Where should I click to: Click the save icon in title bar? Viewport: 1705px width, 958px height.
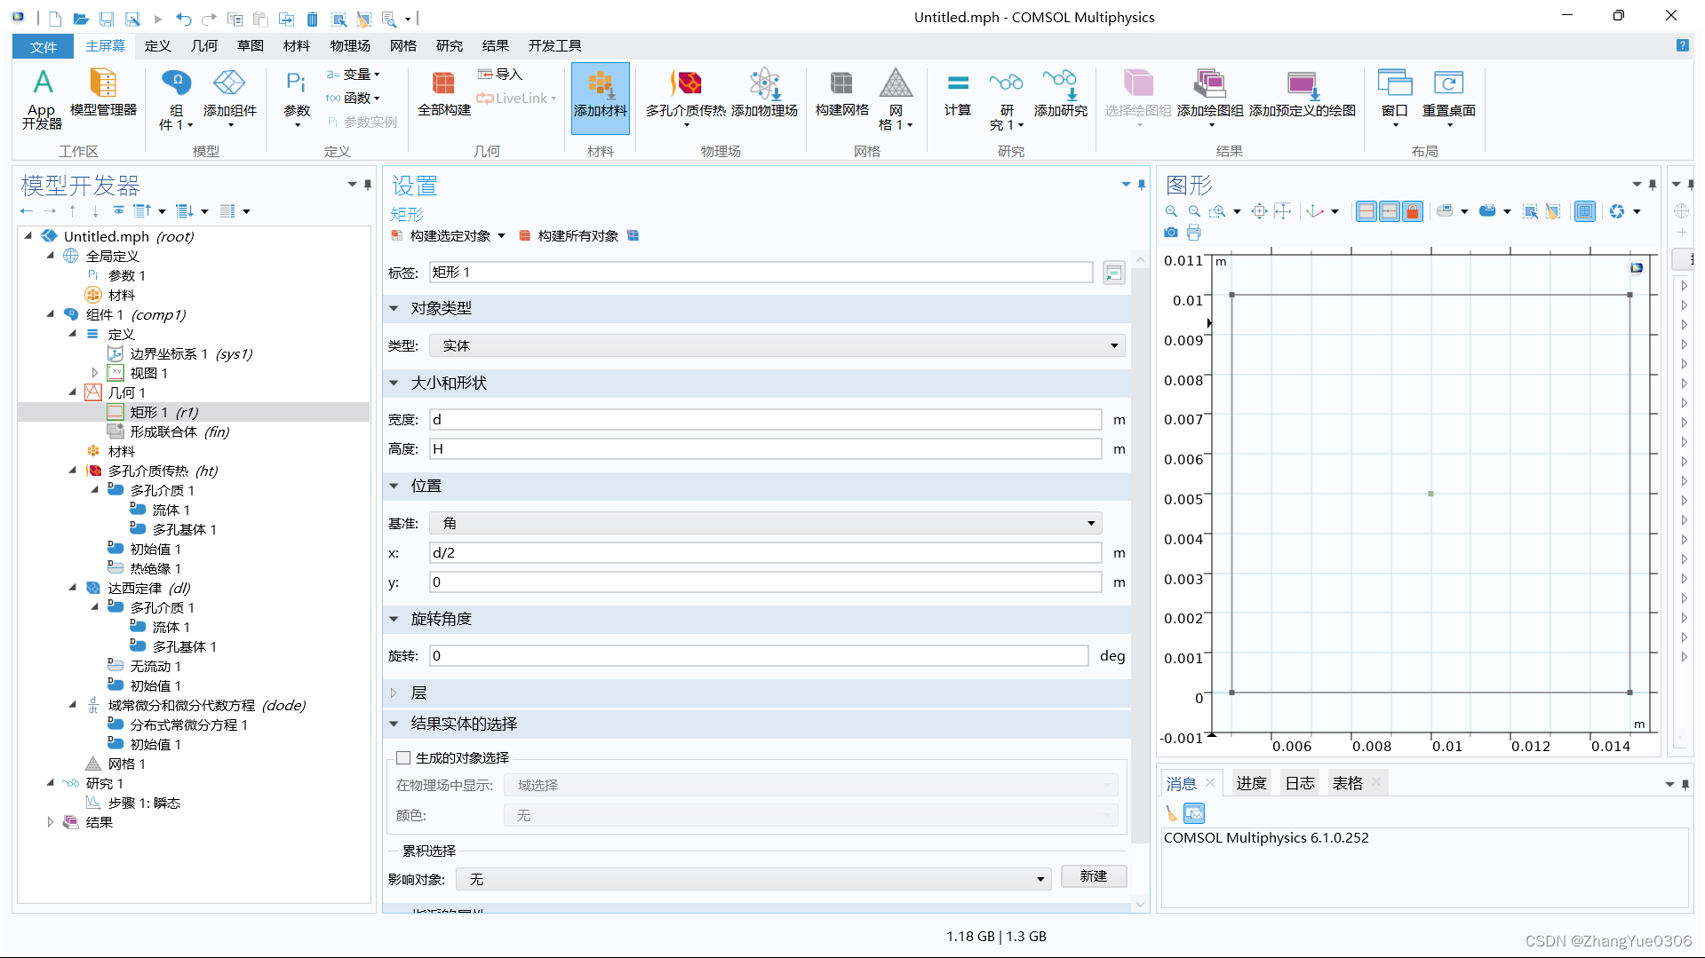tap(107, 18)
